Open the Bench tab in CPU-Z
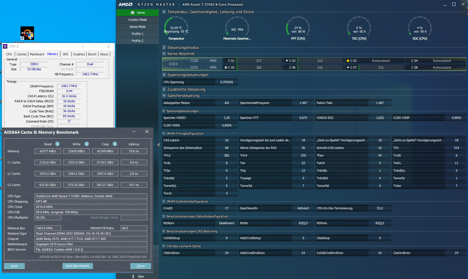Image resolution: width=468 pixels, height=279 pixels. tap(92, 54)
